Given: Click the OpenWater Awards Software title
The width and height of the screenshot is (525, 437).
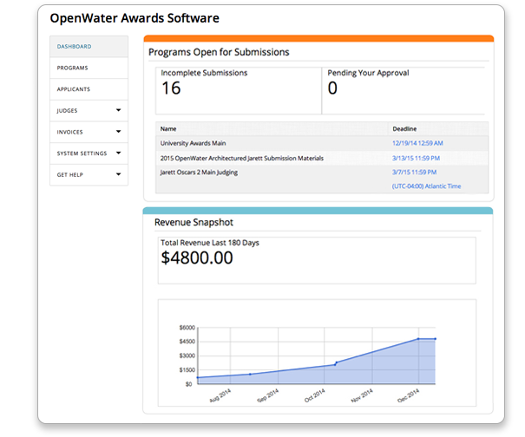Looking at the screenshot, I should tap(135, 18).
